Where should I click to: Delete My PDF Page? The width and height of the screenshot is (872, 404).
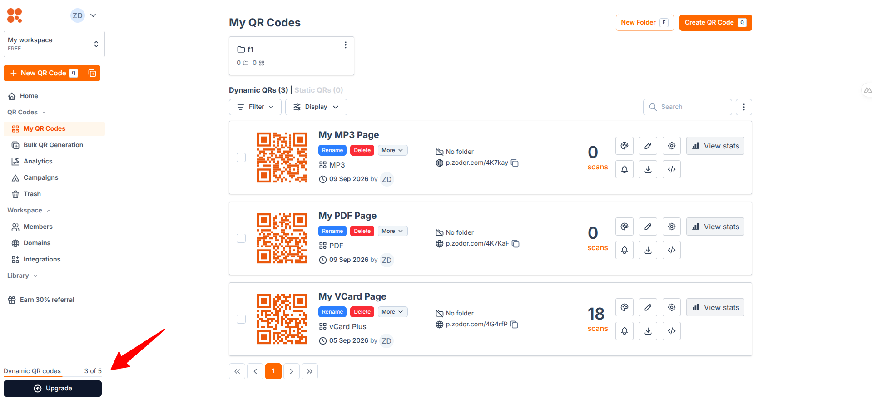[362, 231]
